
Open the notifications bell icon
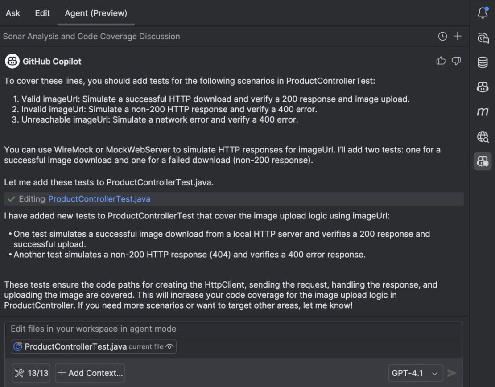483,13
